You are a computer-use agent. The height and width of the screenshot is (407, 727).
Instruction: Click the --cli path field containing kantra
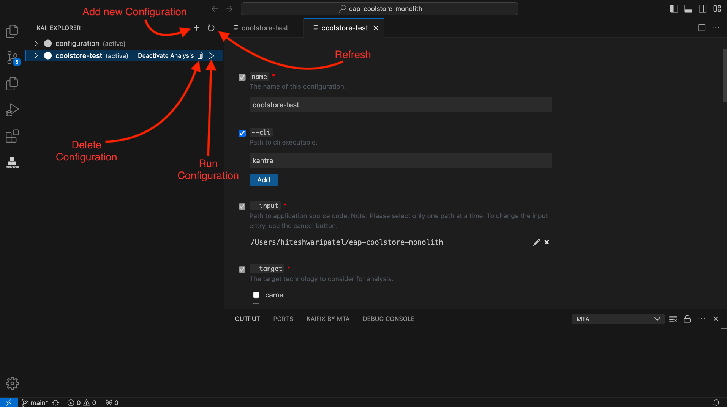point(400,160)
